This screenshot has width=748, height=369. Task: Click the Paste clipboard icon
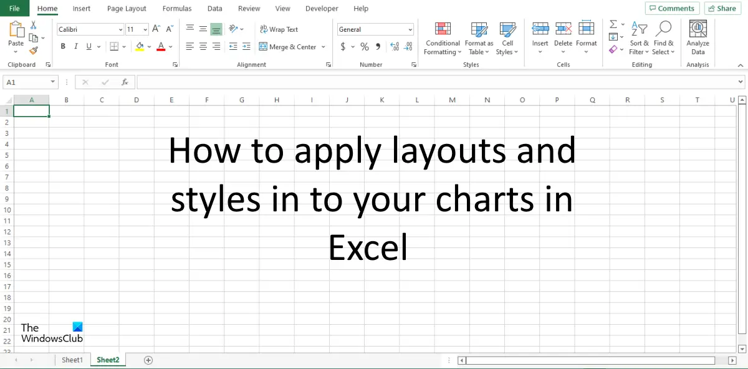(16, 29)
